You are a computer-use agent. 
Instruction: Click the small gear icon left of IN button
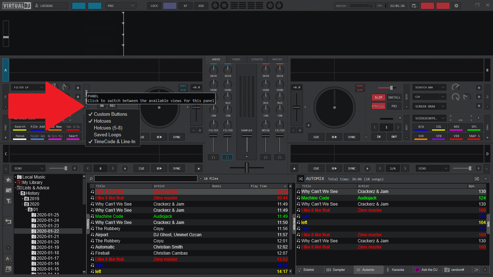[x=366, y=137]
